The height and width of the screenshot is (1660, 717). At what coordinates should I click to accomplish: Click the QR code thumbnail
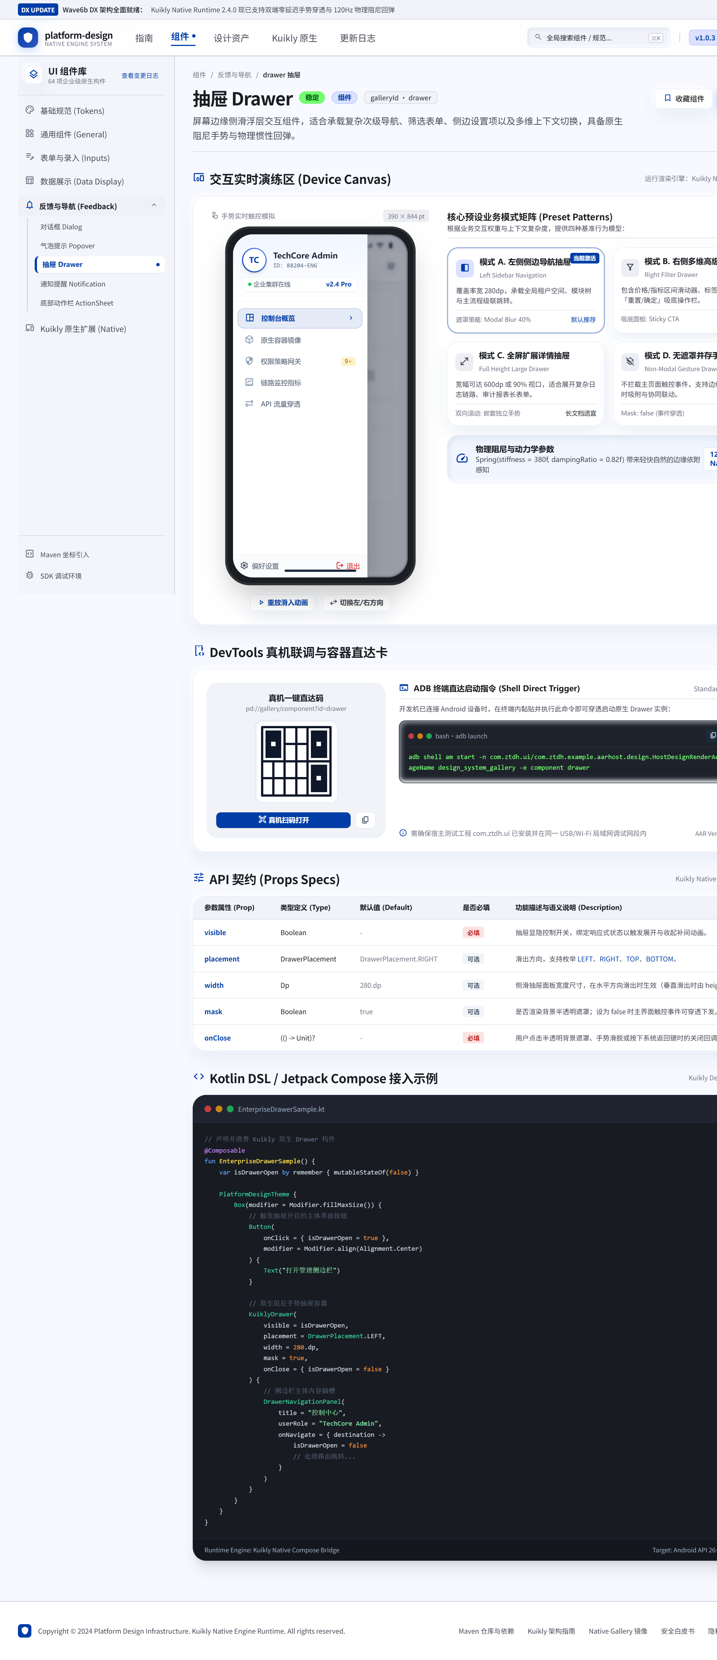[x=296, y=761]
